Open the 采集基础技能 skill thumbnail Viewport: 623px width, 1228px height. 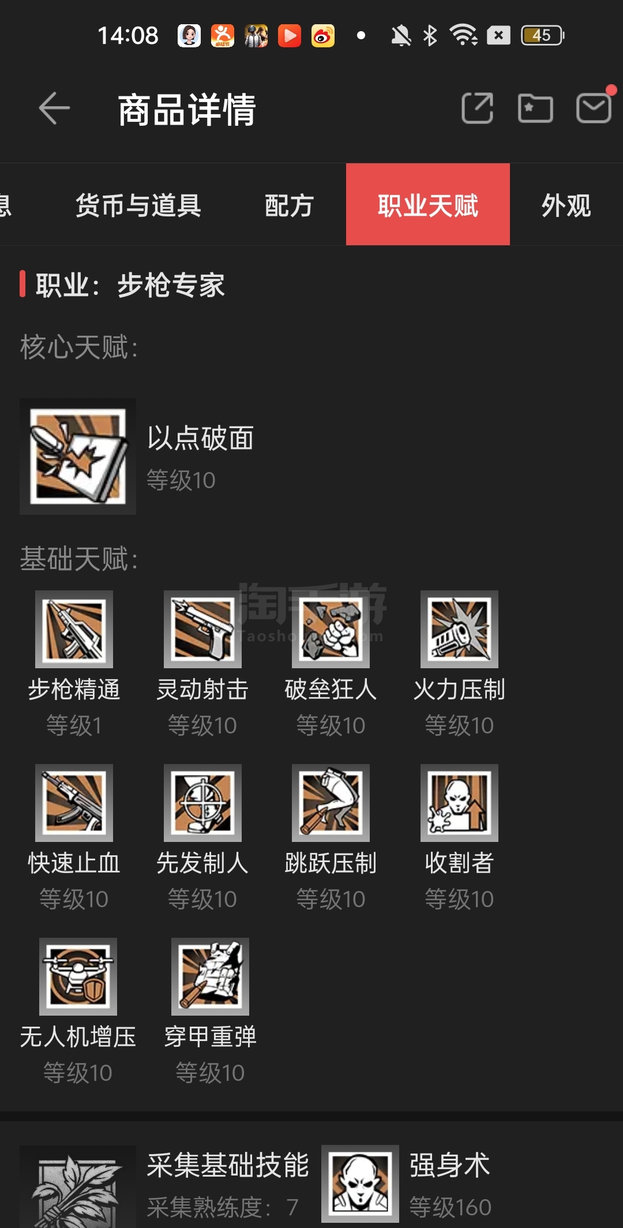coord(78,1186)
